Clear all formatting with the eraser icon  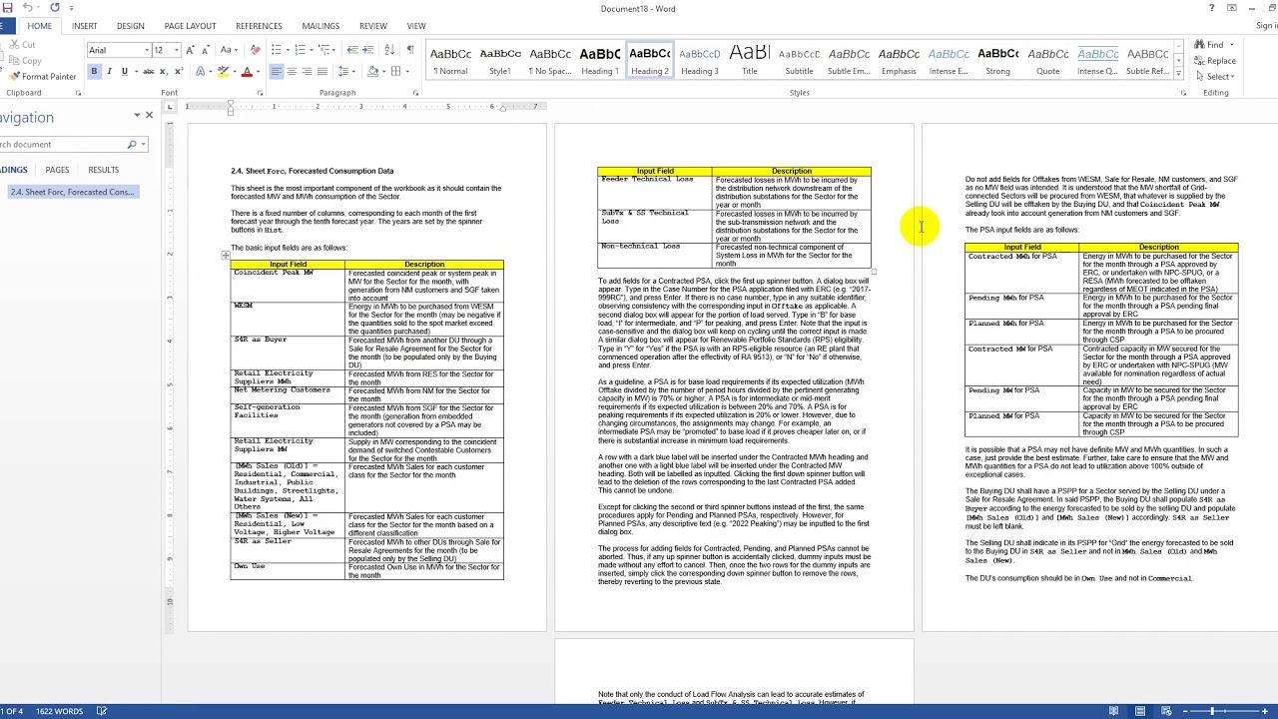click(256, 50)
